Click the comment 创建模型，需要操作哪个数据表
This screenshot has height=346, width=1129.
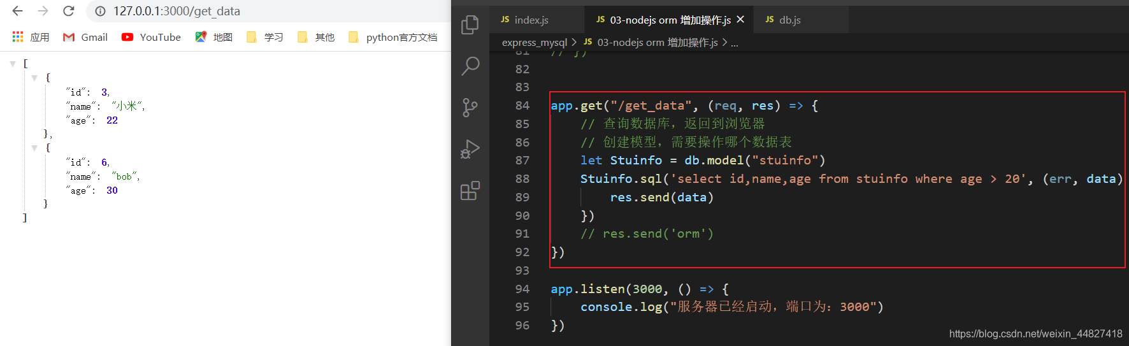pyautogui.click(x=686, y=142)
